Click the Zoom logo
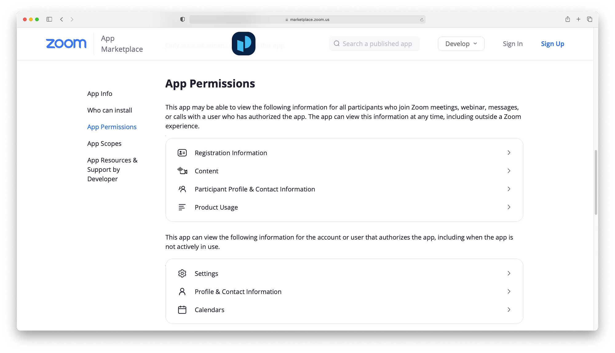Image resolution: width=615 pixels, height=353 pixels. (x=66, y=44)
